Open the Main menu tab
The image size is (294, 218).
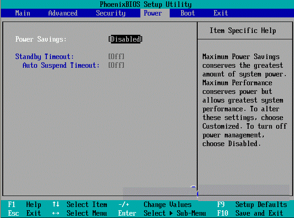(22, 13)
